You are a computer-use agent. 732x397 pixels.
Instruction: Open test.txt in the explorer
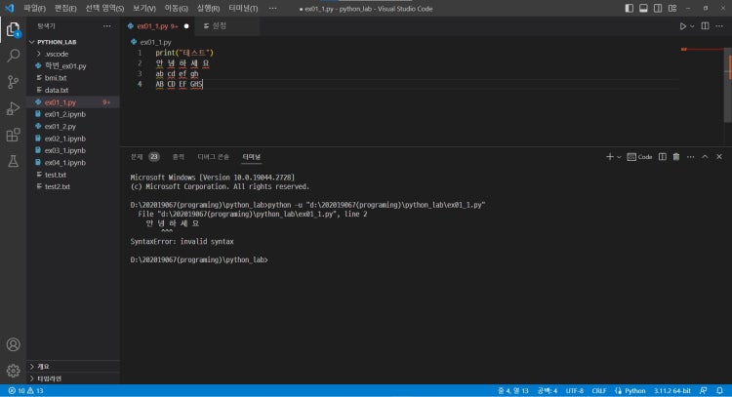[x=73, y=175]
